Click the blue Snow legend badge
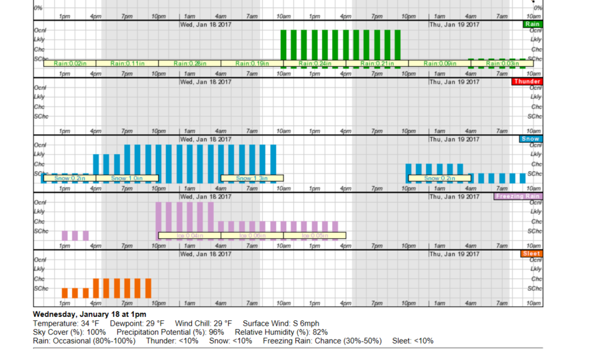 coord(531,139)
